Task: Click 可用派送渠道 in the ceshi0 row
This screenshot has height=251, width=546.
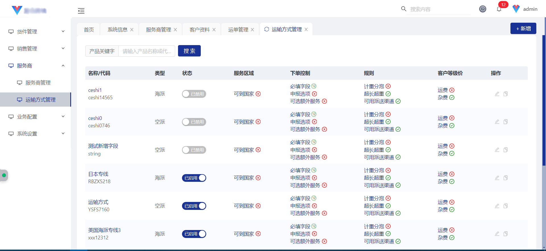Action: 379,129
